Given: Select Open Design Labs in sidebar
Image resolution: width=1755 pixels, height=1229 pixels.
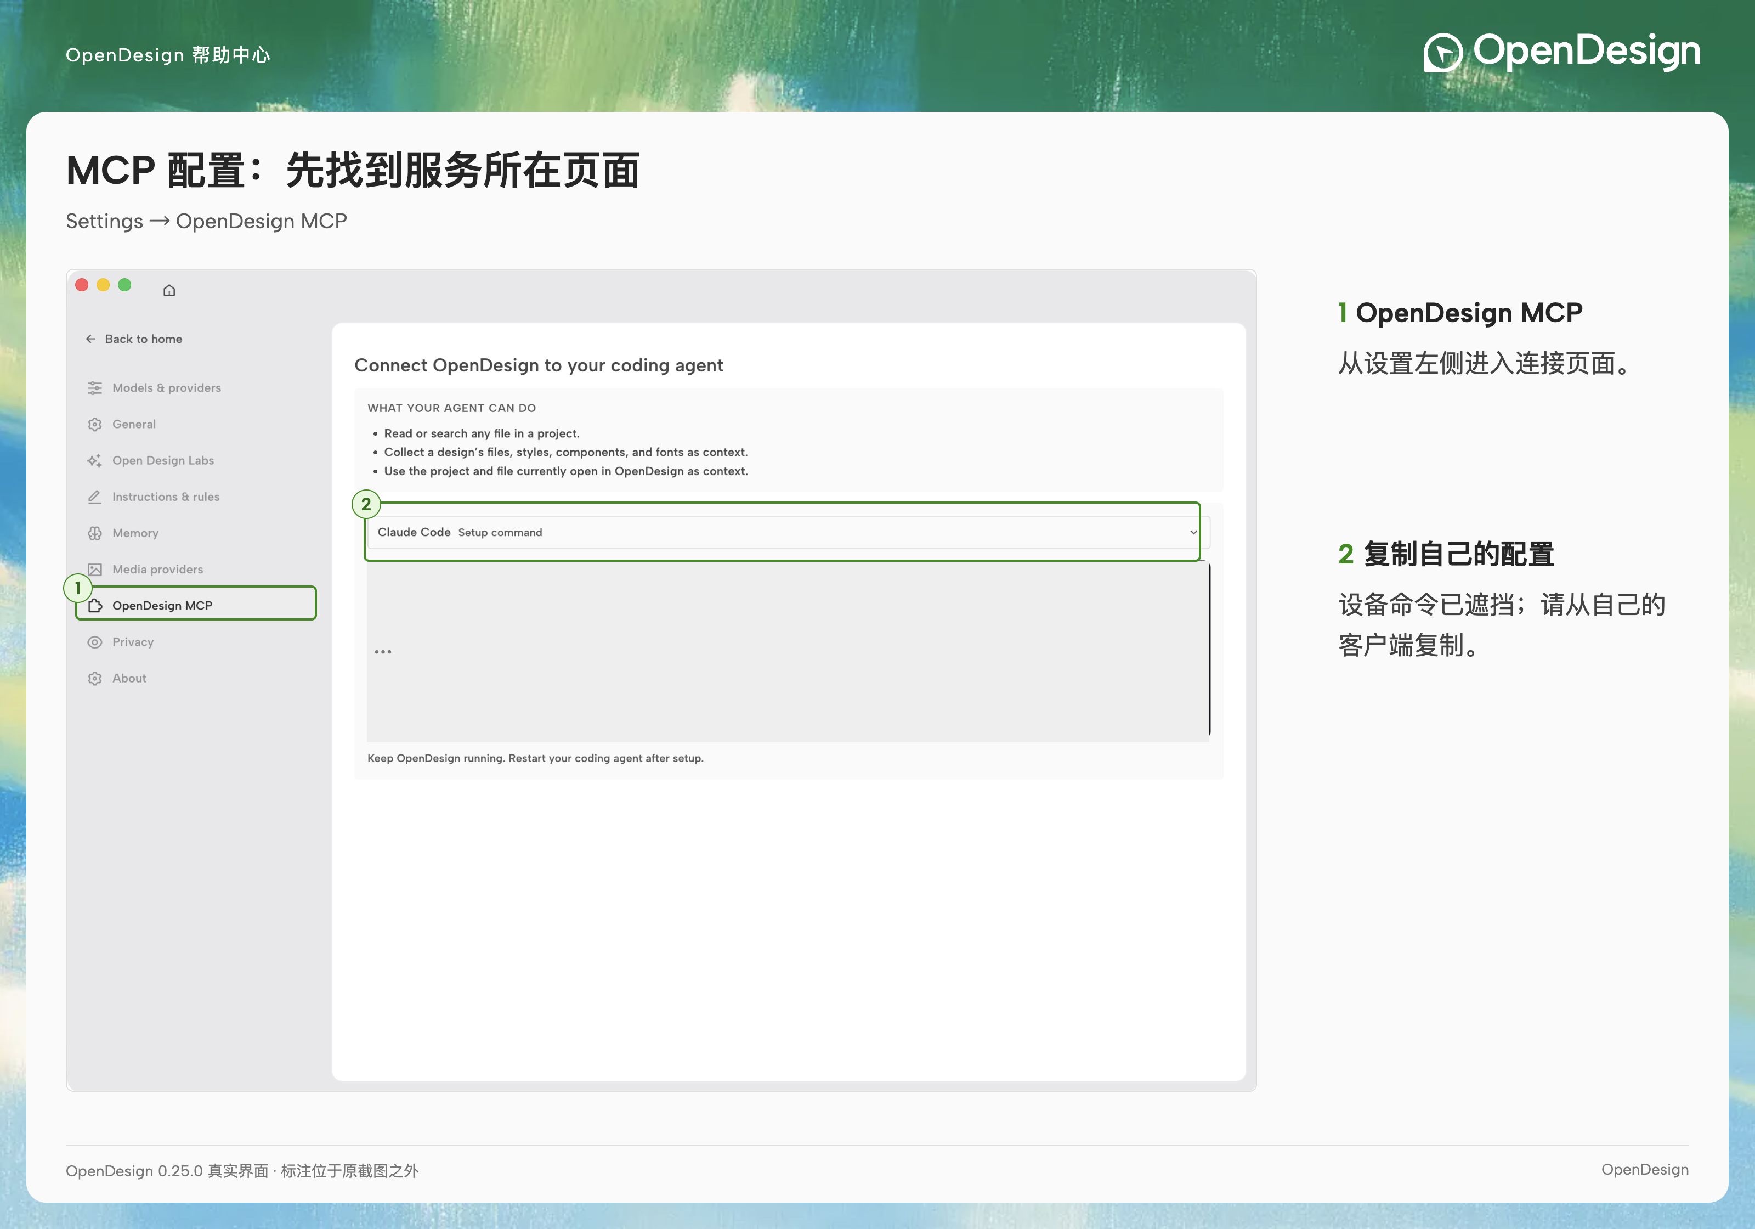Looking at the screenshot, I should (163, 460).
